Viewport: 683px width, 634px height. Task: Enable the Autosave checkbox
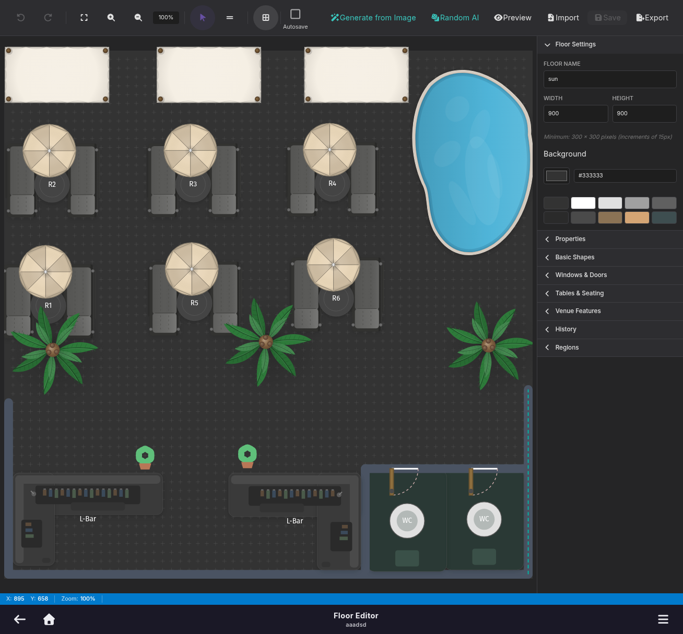click(x=295, y=14)
